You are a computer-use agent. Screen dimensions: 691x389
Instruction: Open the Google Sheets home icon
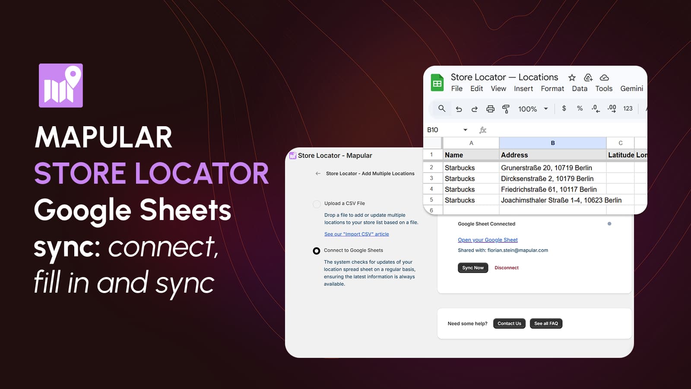point(437,83)
